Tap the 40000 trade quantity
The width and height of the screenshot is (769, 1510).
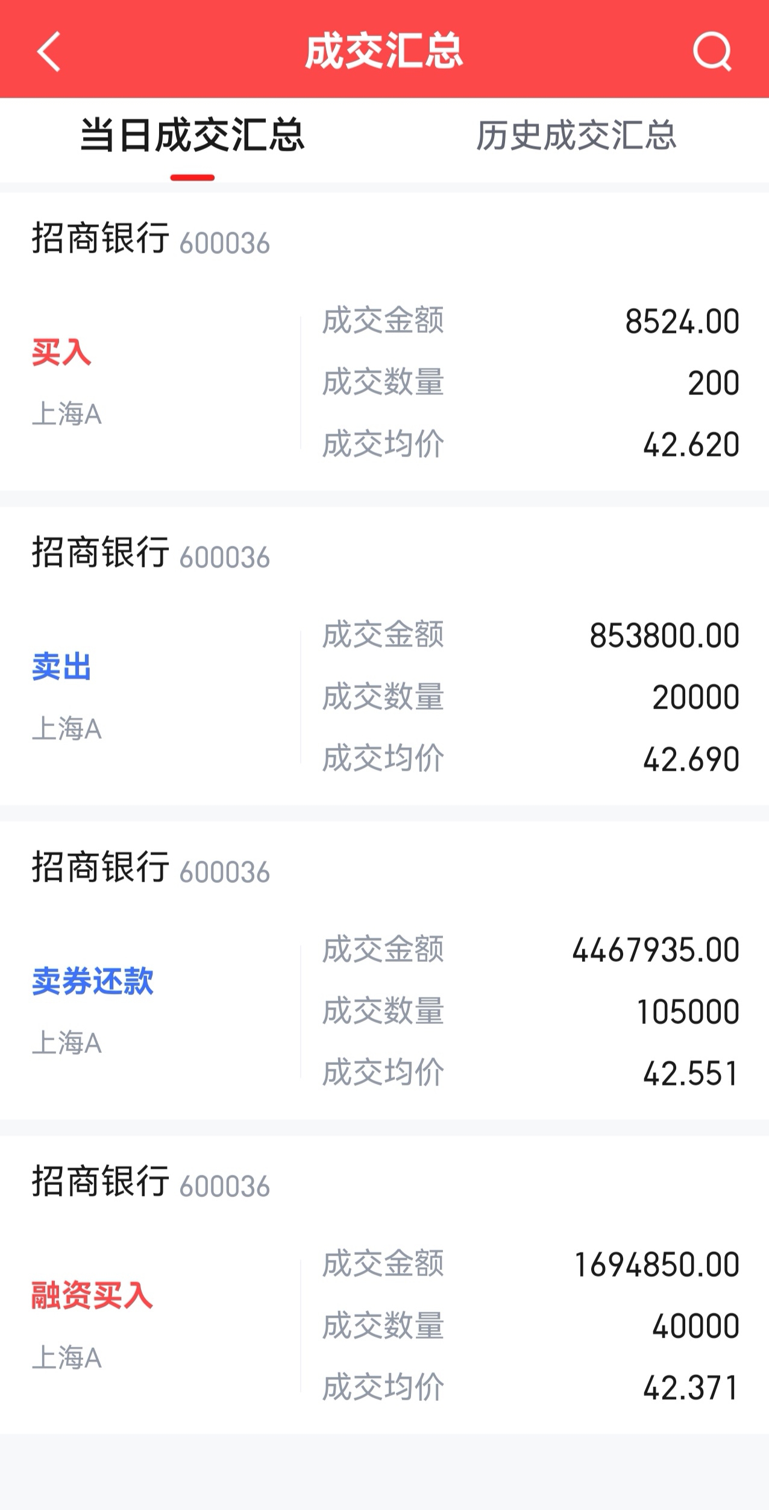tap(695, 1326)
